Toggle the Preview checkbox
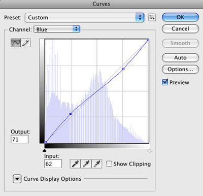This screenshot has height=196, width=203. pyautogui.click(x=165, y=82)
